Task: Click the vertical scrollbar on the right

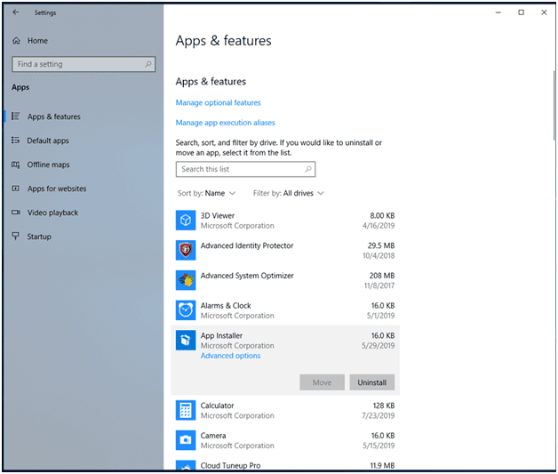Action: pos(554,106)
